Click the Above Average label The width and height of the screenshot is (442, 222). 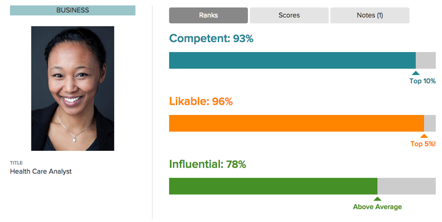pos(377,207)
